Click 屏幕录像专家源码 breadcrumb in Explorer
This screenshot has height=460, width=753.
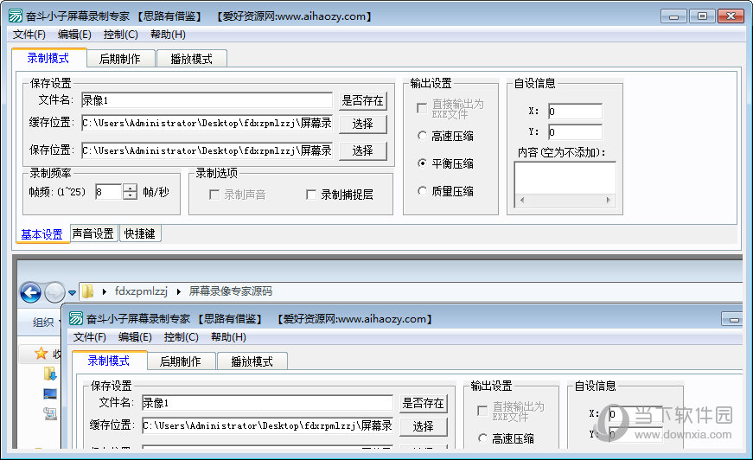pyautogui.click(x=231, y=291)
